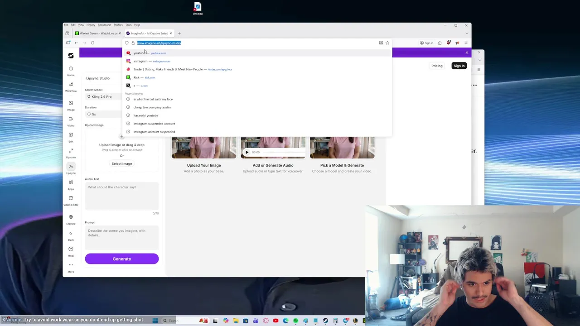Open the Video tool in sidebar
This screenshot has height=326, width=580.
[71, 121]
